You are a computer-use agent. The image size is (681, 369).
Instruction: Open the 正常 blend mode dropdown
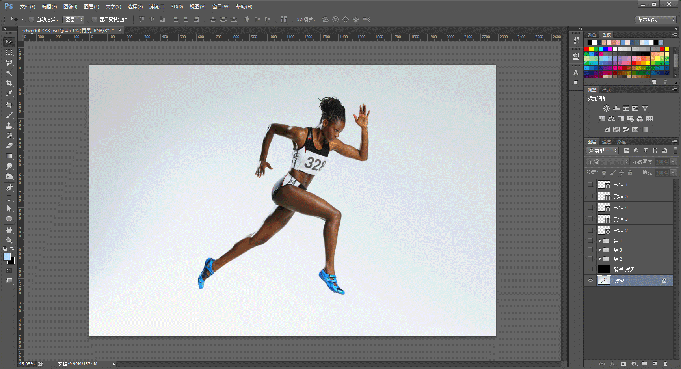click(x=608, y=162)
